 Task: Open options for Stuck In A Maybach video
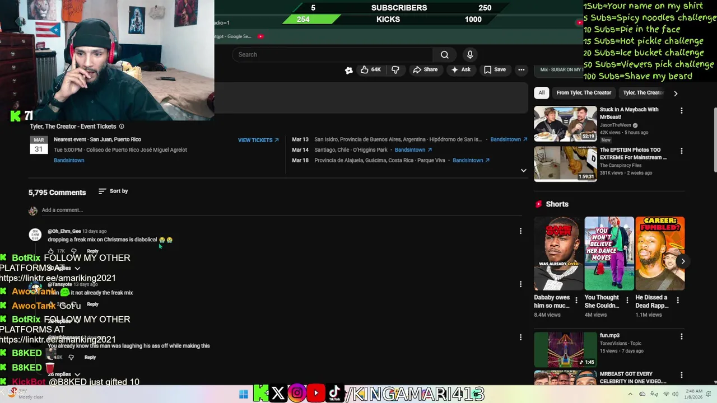[x=682, y=111]
